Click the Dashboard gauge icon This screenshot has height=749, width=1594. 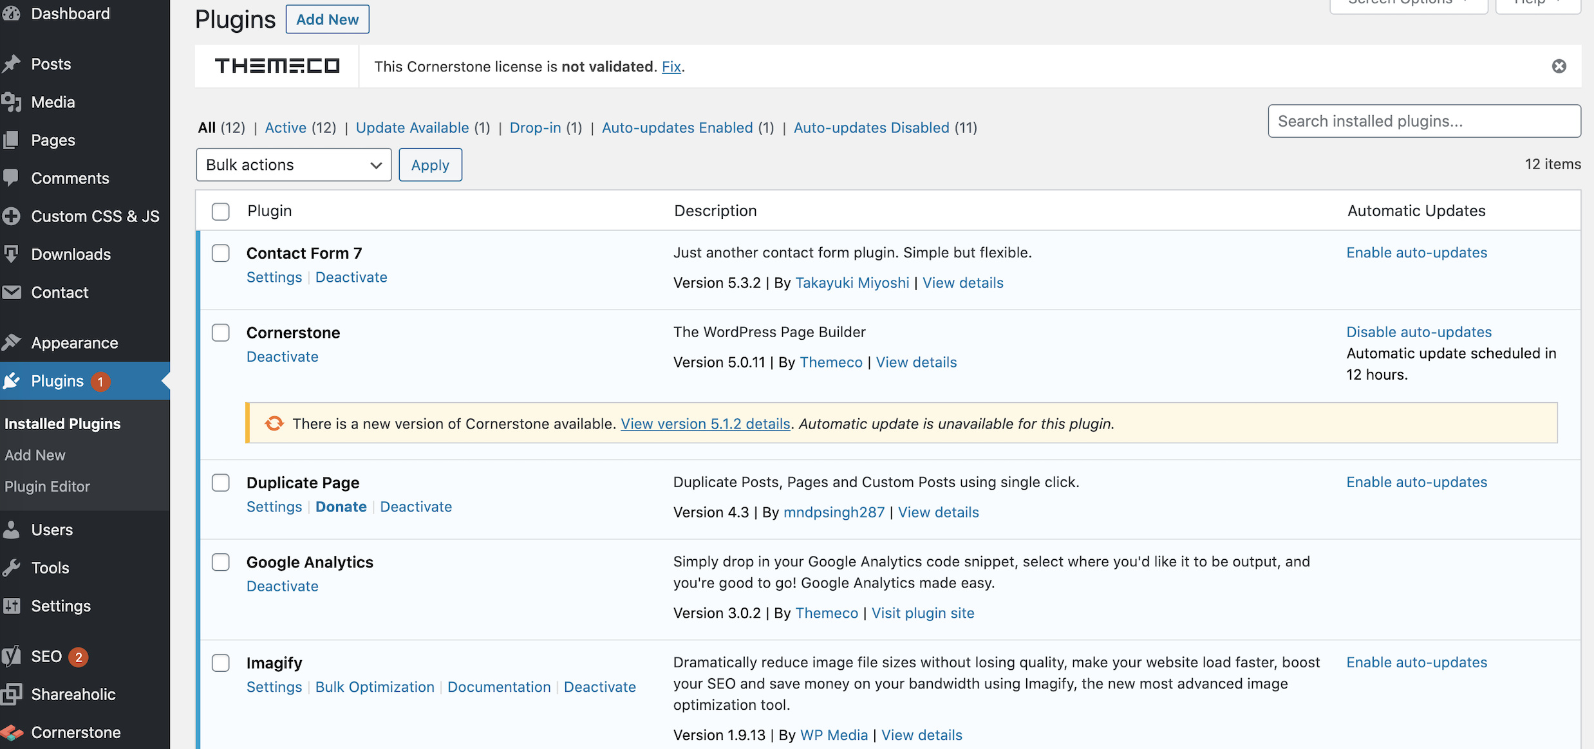[11, 13]
